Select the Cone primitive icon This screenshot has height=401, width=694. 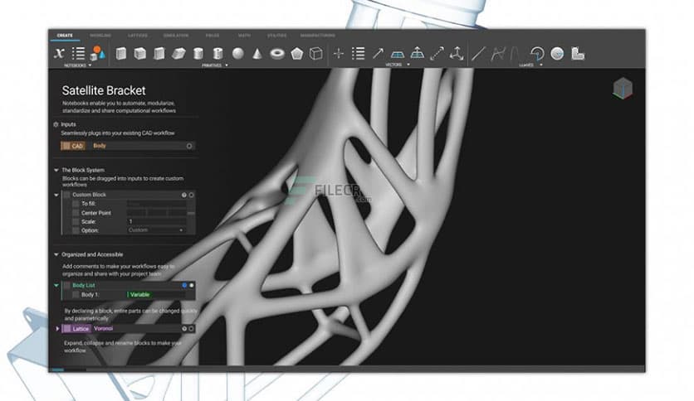click(x=257, y=53)
